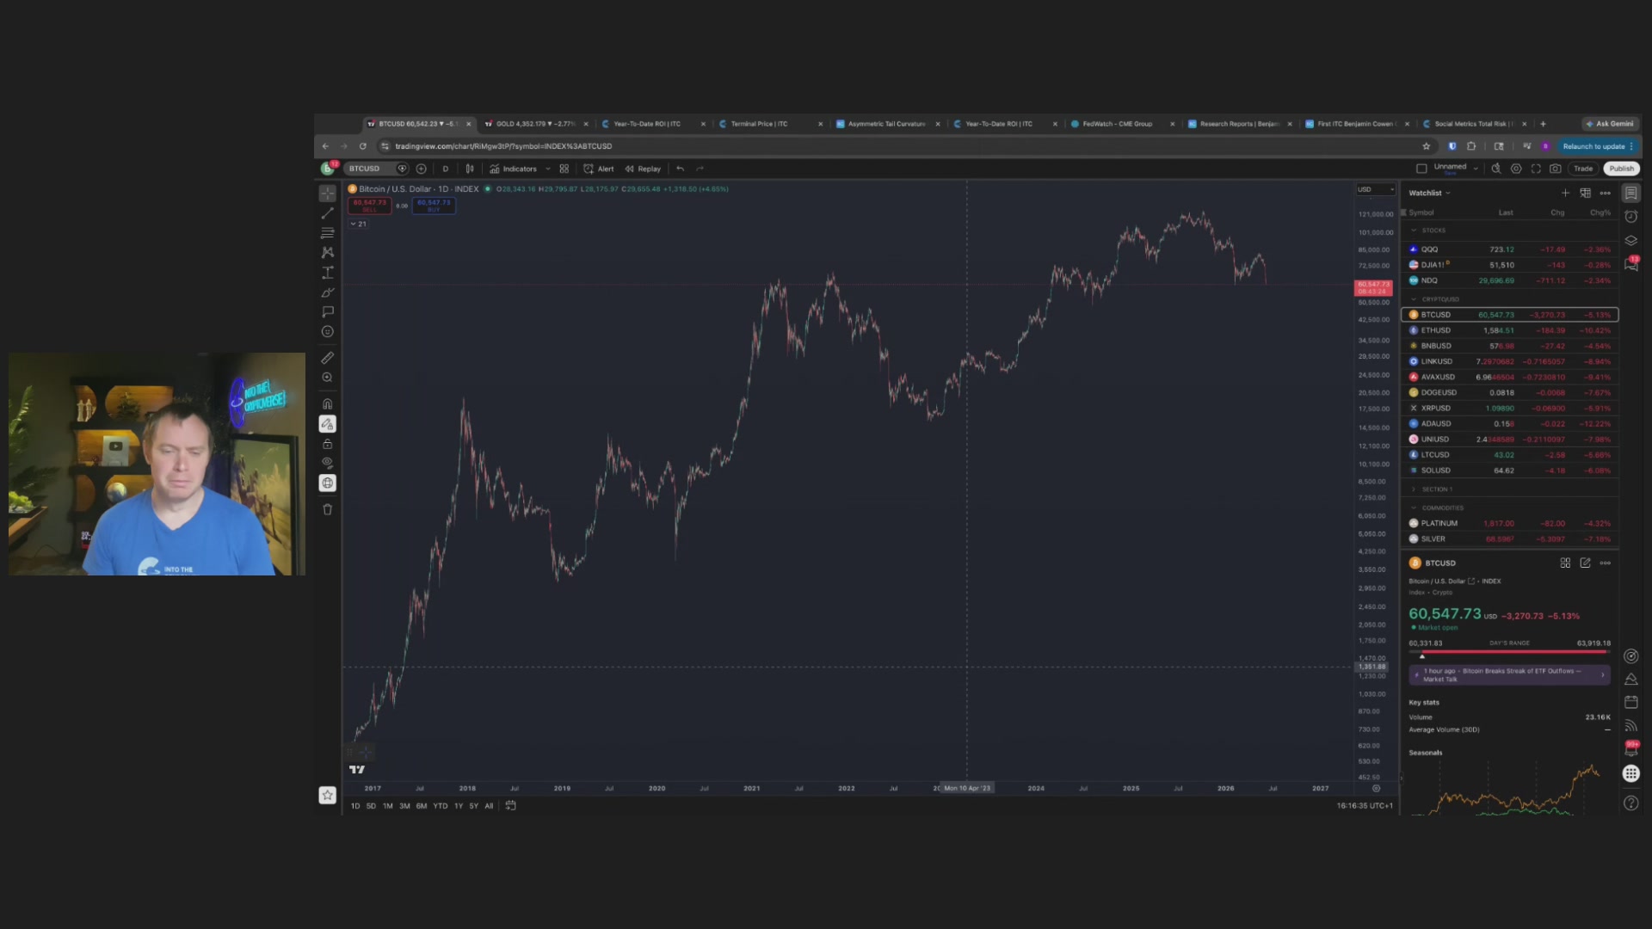
Task: Click the zoom in tool
Action: 327,378
